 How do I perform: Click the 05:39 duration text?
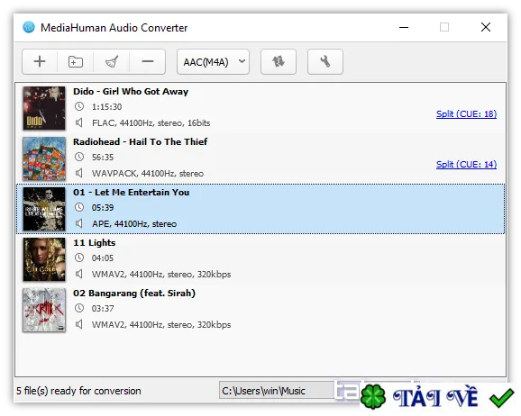coord(103,208)
